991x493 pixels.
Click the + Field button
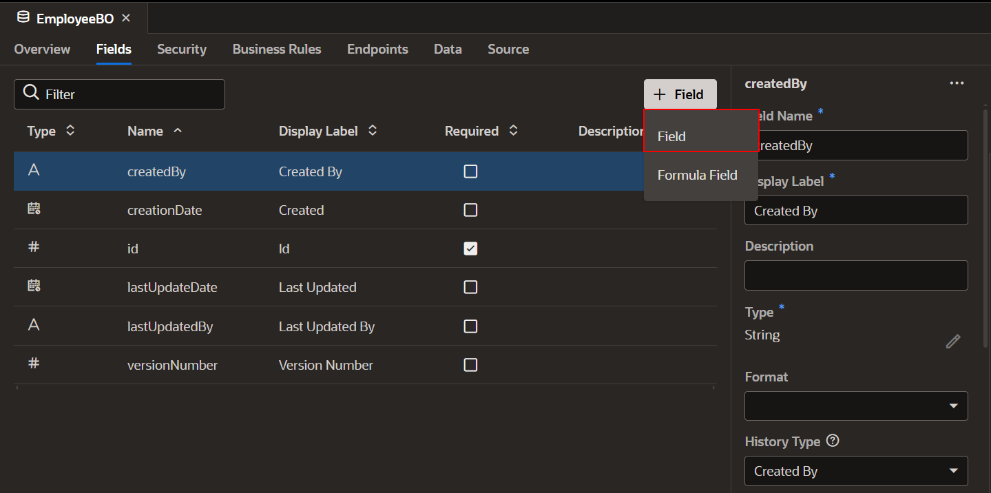point(680,94)
